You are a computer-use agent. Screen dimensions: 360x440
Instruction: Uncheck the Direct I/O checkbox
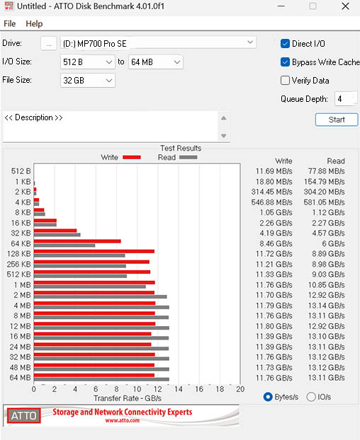(x=285, y=43)
